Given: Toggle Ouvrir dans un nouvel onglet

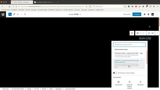Looking at the screenshot, I should click(115, 73).
